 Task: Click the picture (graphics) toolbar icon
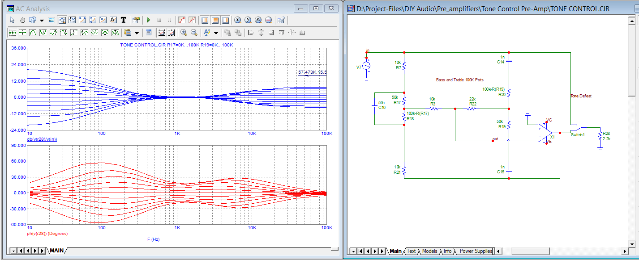(51, 20)
